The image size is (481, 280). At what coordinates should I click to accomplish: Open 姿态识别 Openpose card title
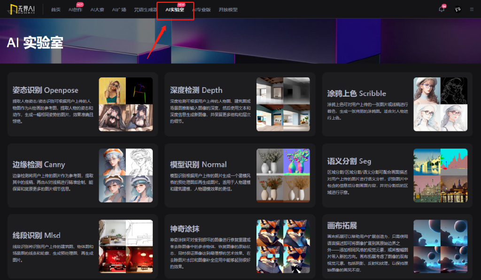[46, 90]
